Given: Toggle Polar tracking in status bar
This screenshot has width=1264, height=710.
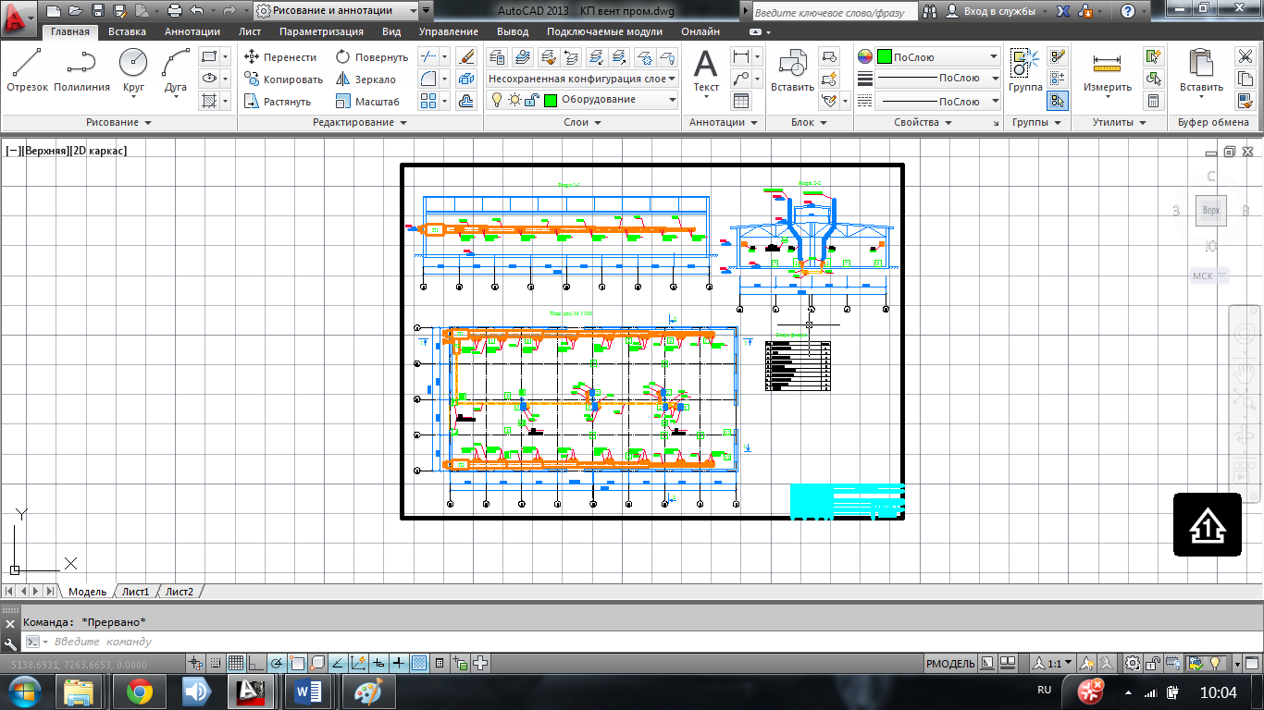Looking at the screenshot, I should 276,663.
